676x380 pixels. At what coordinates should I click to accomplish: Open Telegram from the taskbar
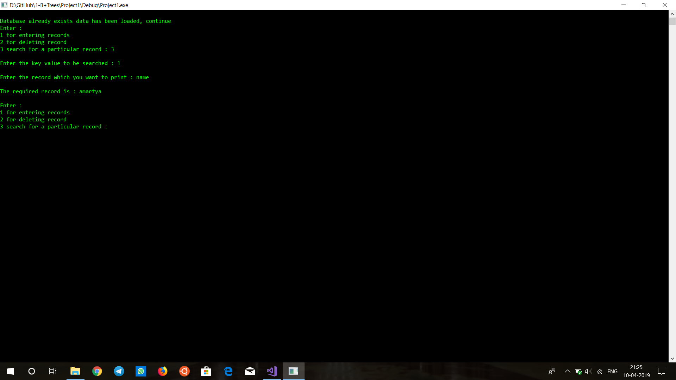[119, 371]
